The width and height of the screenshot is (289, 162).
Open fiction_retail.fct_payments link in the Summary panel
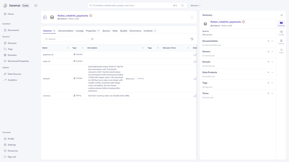pyautogui.click(x=226, y=22)
